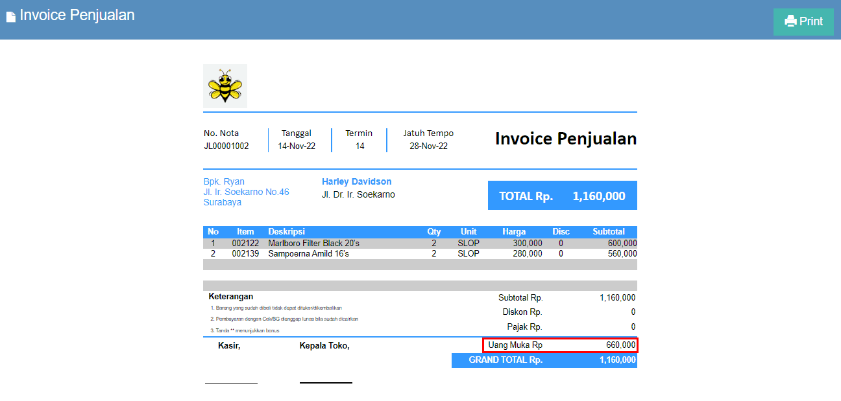Screen dimensions: 841x401
Task: Select the row subtotal 600,000
Action: pos(622,244)
